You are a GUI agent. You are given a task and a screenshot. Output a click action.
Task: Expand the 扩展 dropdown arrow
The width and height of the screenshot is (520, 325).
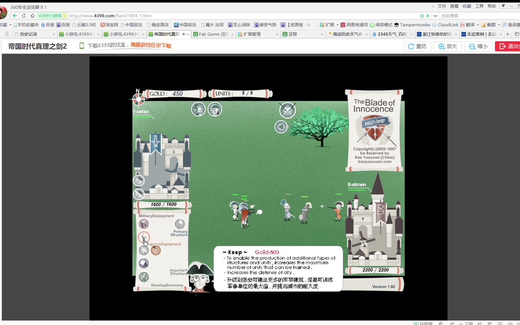337,25
